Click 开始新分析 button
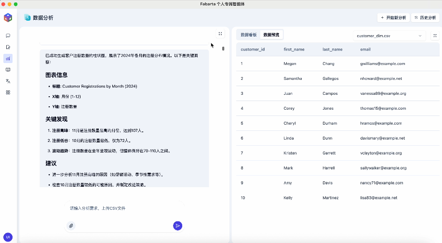442x243 pixels. click(x=393, y=17)
